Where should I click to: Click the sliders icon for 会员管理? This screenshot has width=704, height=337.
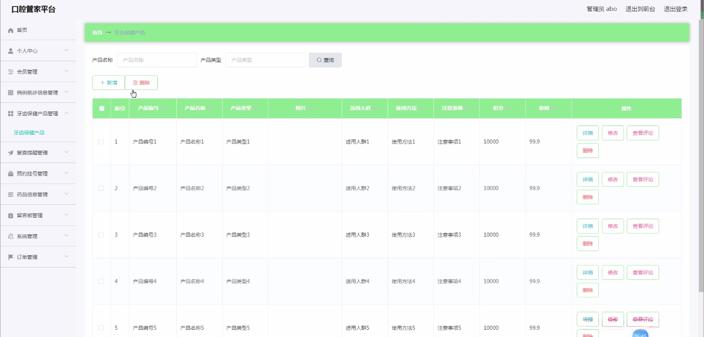[x=11, y=72]
